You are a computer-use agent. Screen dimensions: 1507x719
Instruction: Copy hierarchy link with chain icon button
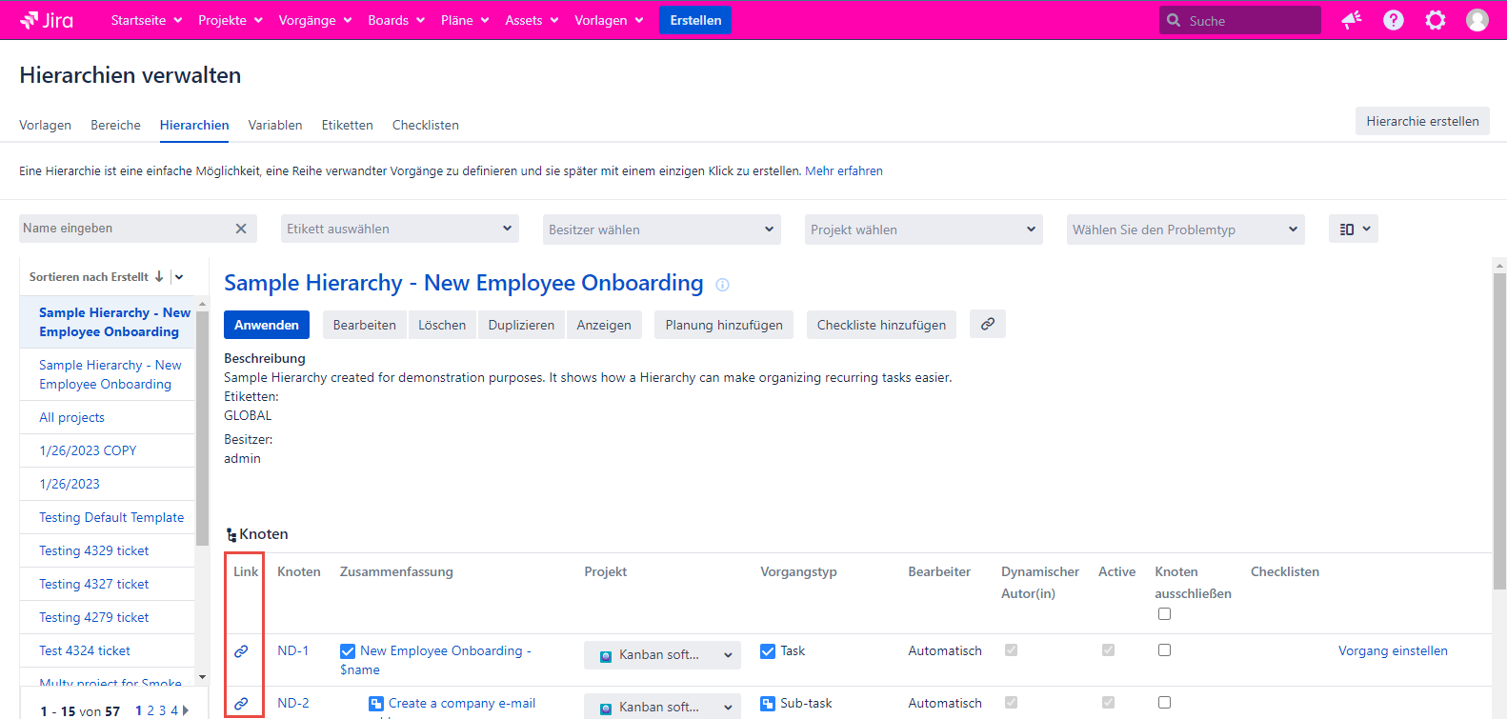[987, 325]
